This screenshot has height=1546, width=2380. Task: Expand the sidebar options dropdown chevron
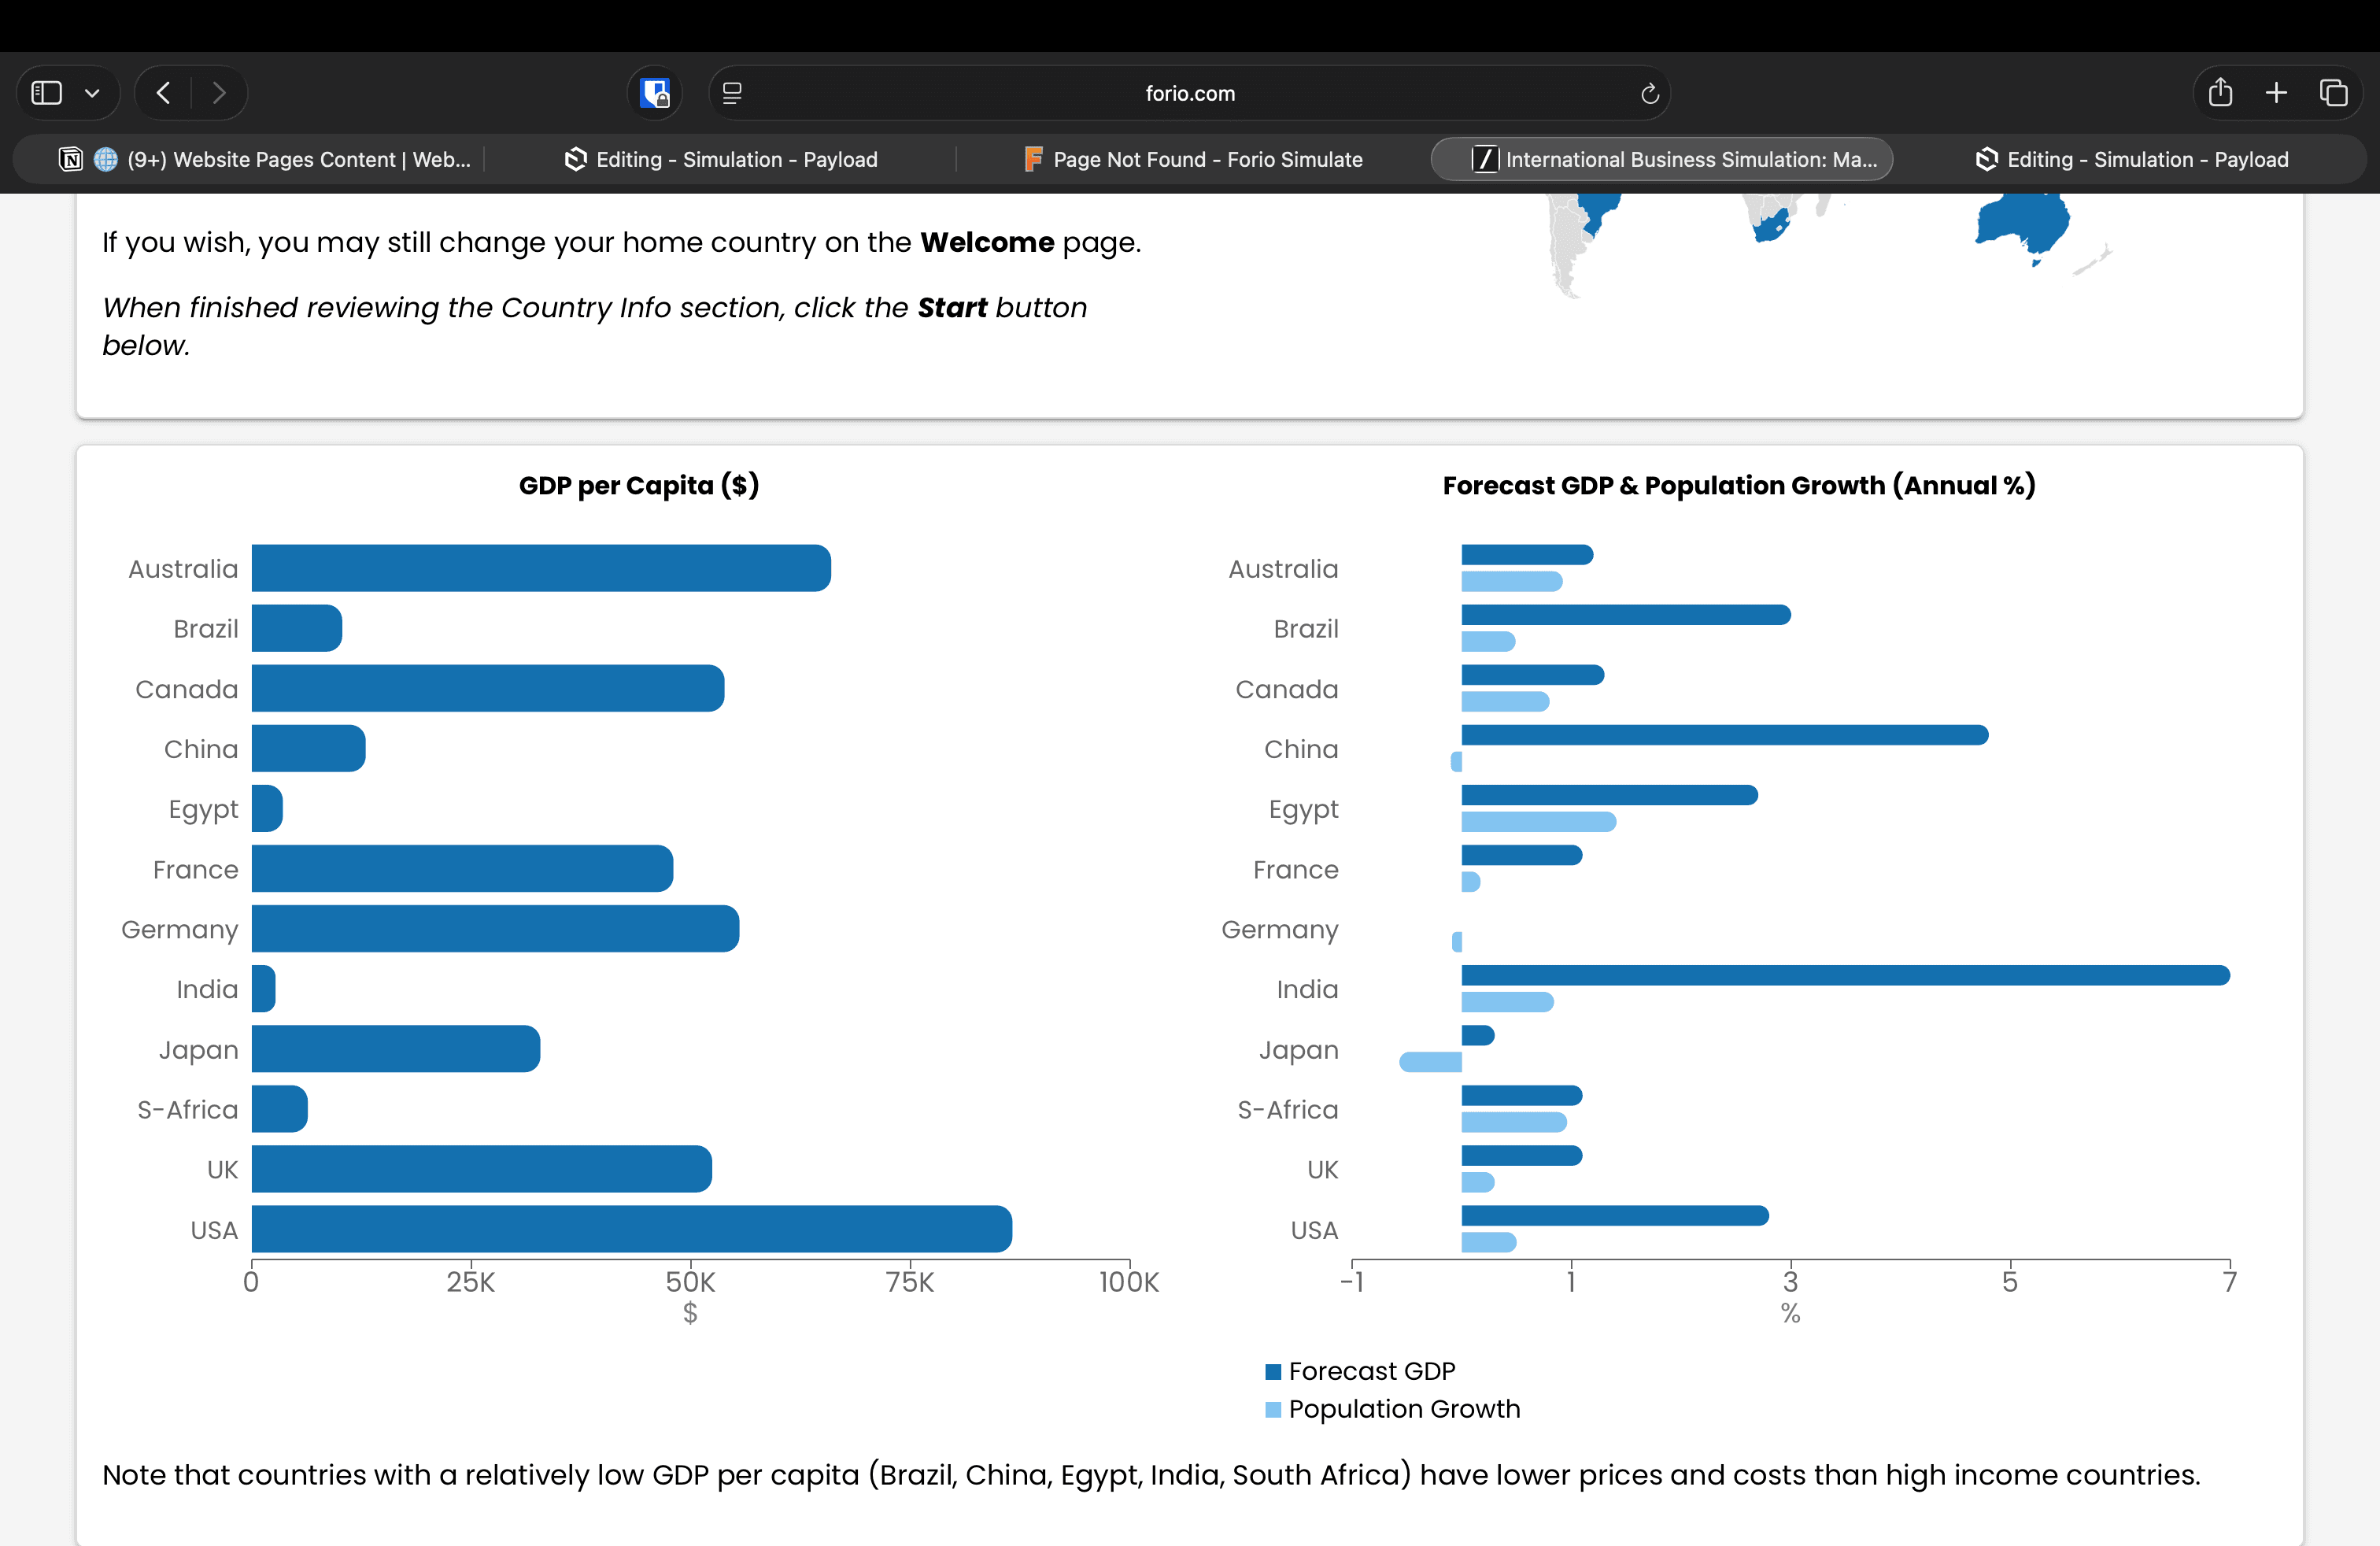(x=92, y=93)
